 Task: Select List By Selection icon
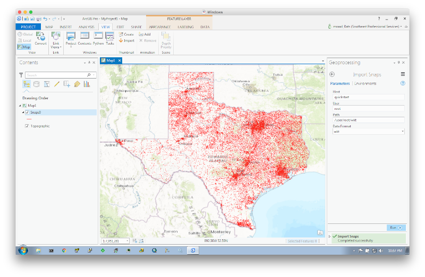(x=47, y=84)
